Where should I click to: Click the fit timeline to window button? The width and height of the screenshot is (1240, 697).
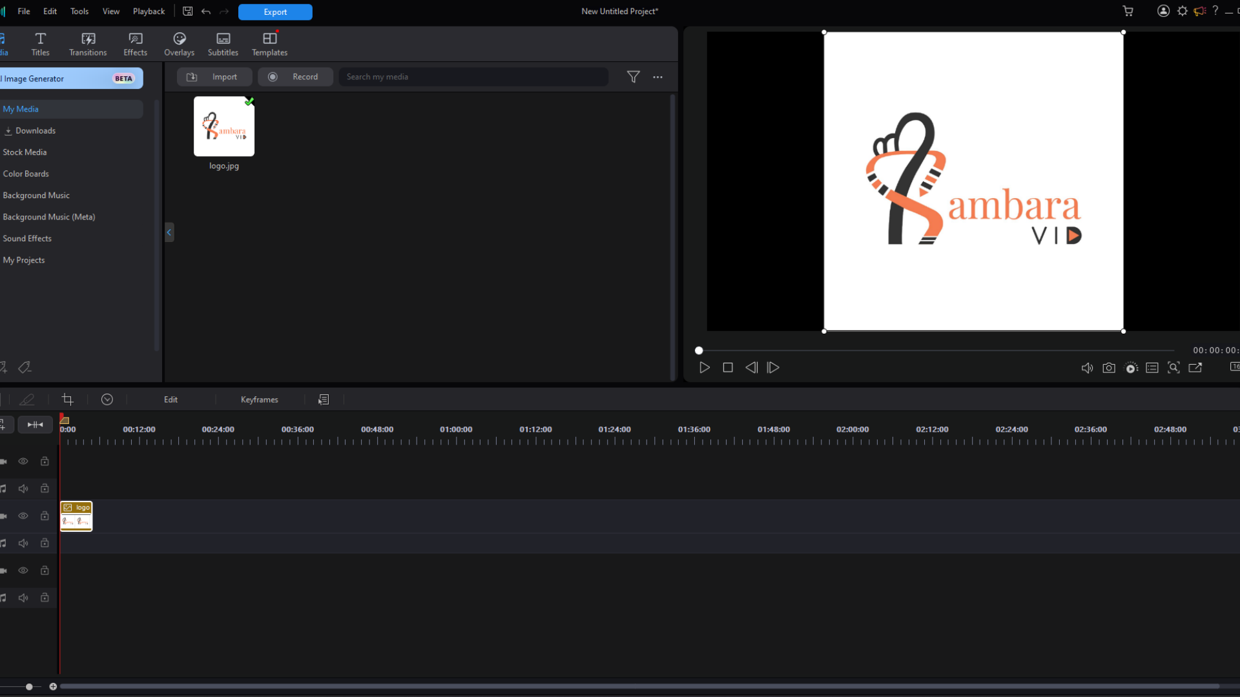(x=35, y=425)
